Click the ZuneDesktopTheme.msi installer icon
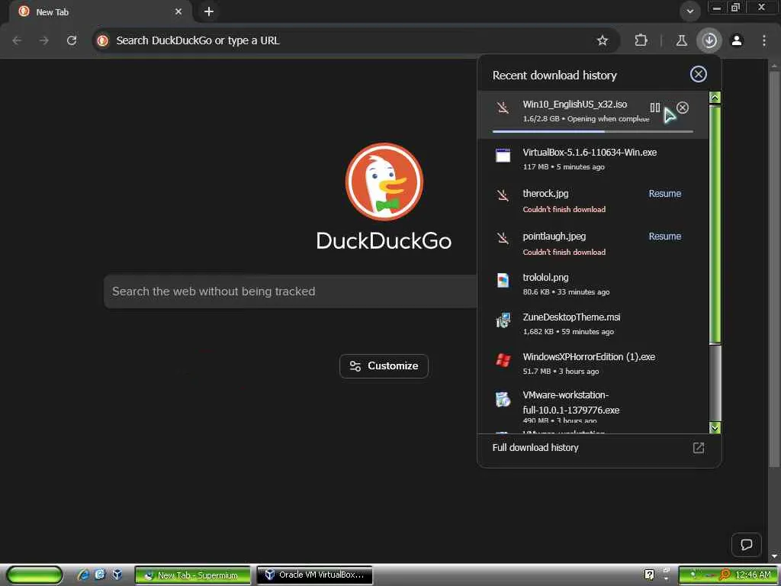This screenshot has width=781, height=586. (503, 320)
